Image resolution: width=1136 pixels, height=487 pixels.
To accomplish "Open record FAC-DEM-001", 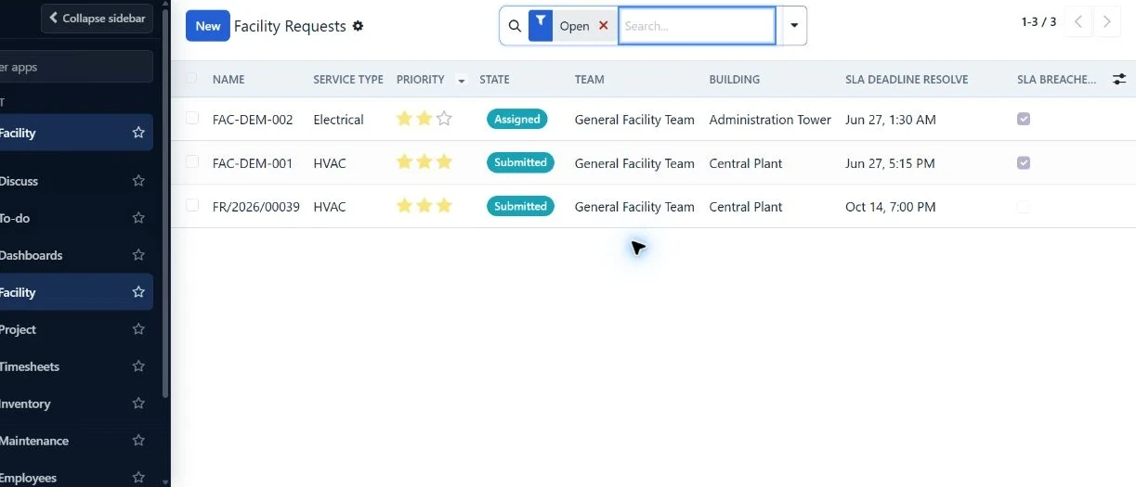I will [x=253, y=163].
